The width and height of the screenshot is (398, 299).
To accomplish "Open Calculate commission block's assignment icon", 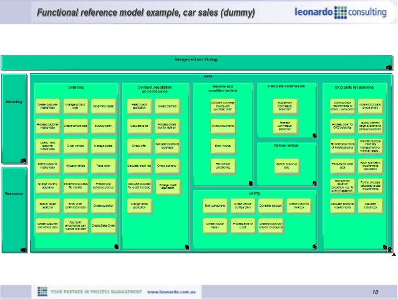I will click(314, 136).
